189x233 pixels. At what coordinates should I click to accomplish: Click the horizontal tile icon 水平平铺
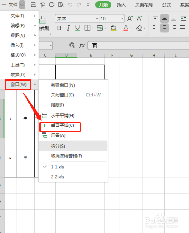click(44, 115)
